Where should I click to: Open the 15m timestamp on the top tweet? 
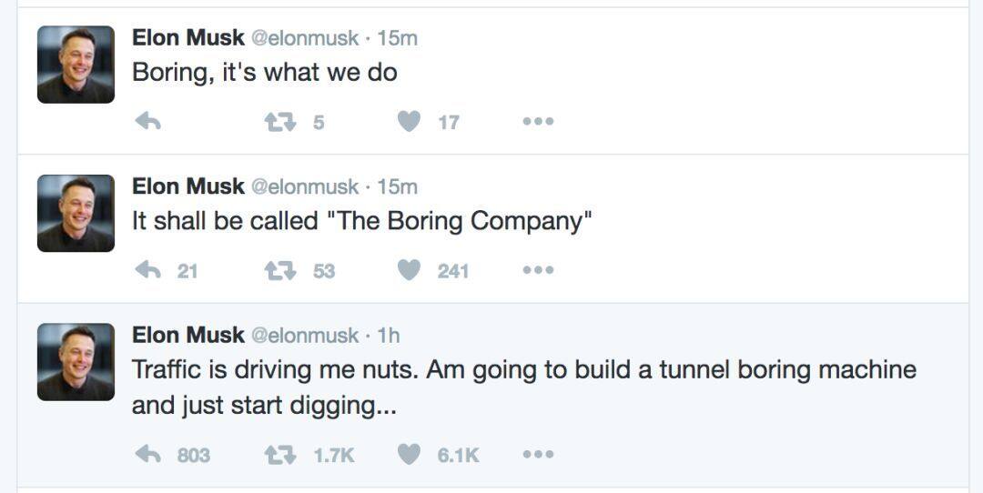click(397, 37)
